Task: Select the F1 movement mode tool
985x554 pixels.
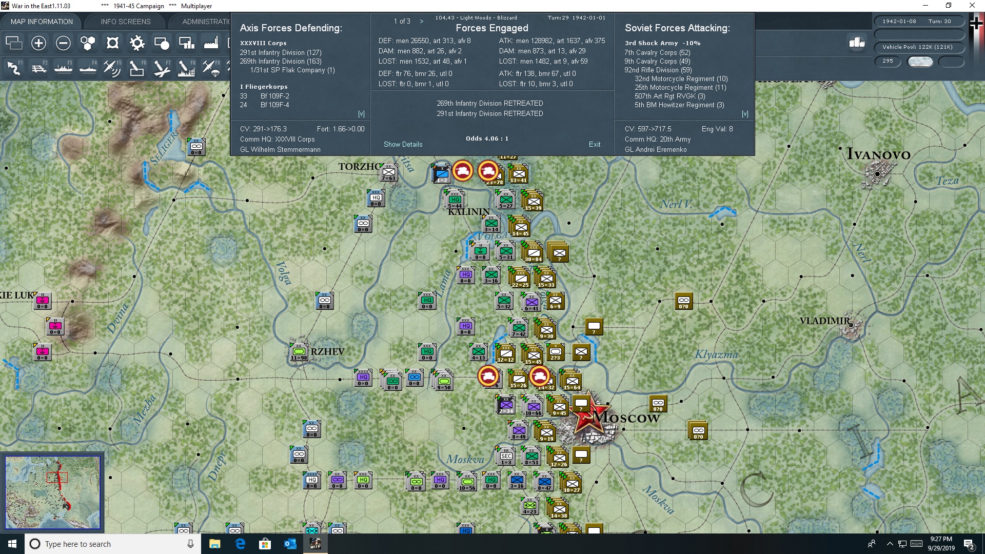Action: pyautogui.click(x=14, y=67)
